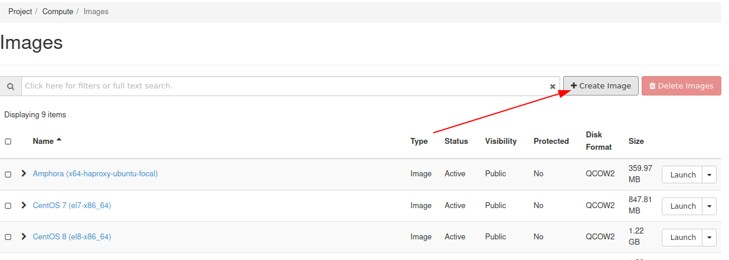
Task: Open dropdown next to CentOS 7 Launch
Action: pyautogui.click(x=709, y=206)
